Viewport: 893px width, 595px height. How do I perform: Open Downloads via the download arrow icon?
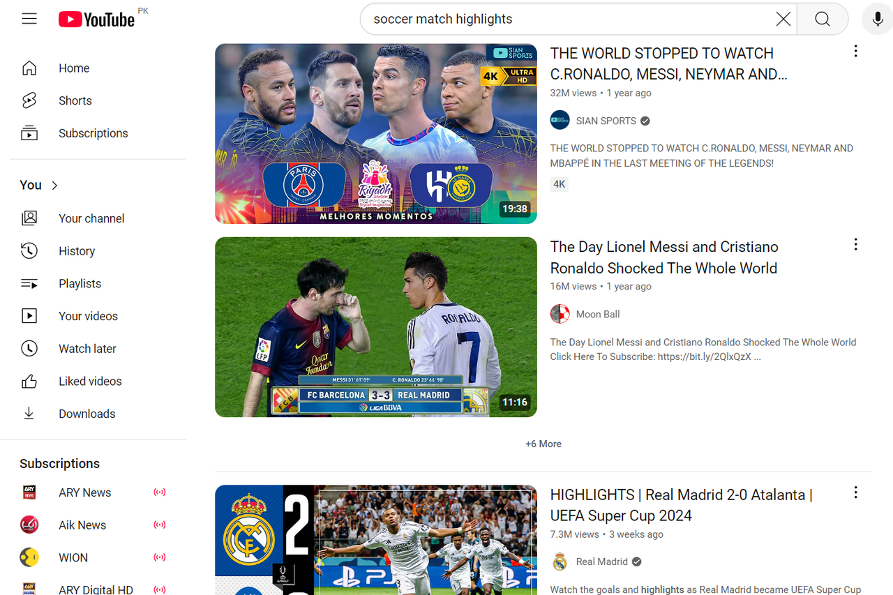29,414
